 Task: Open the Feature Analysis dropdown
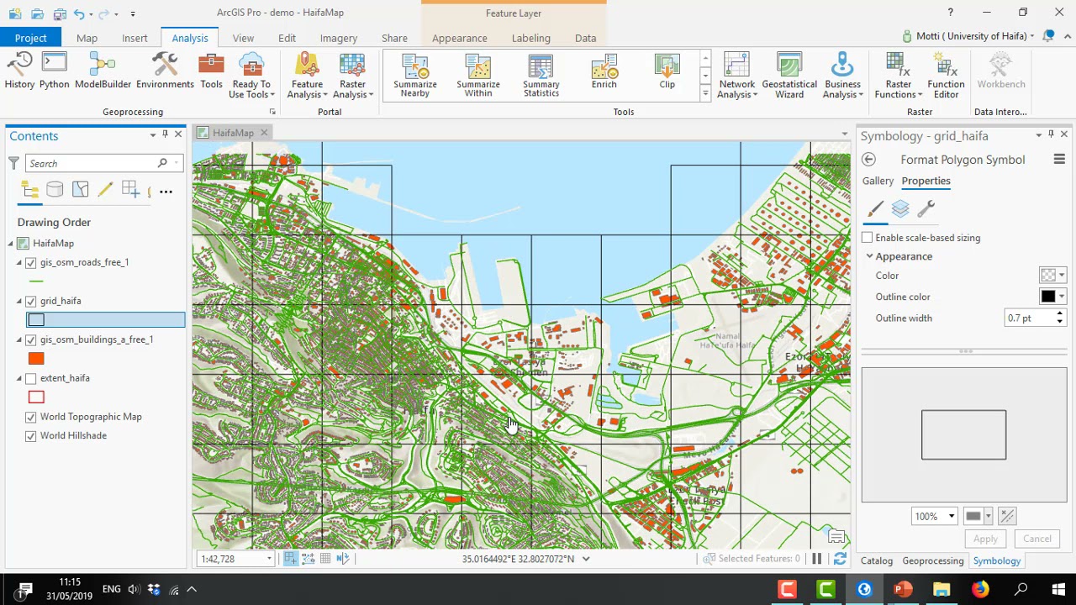tap(307, 76)
